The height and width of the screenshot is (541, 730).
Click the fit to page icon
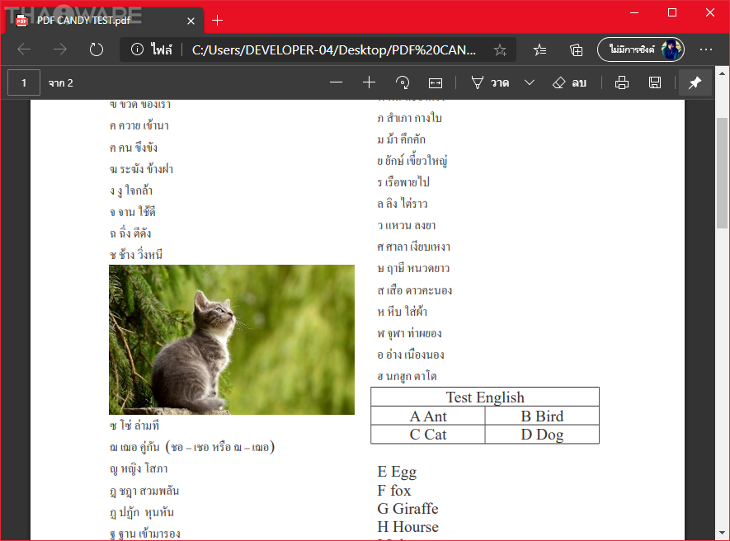click(x=436, y=82)
